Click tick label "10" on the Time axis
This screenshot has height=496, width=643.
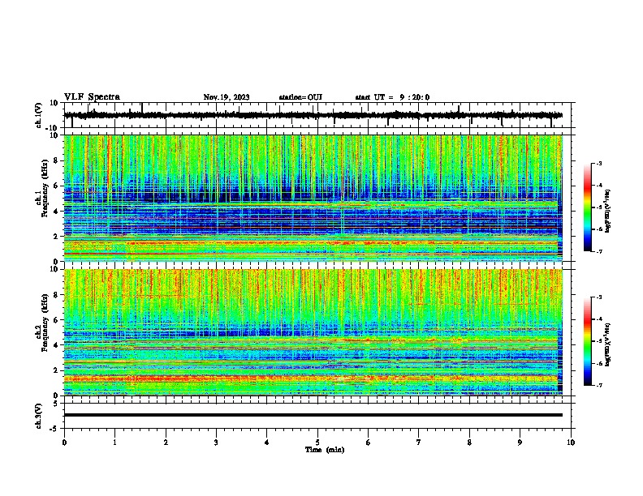point(571,443)
